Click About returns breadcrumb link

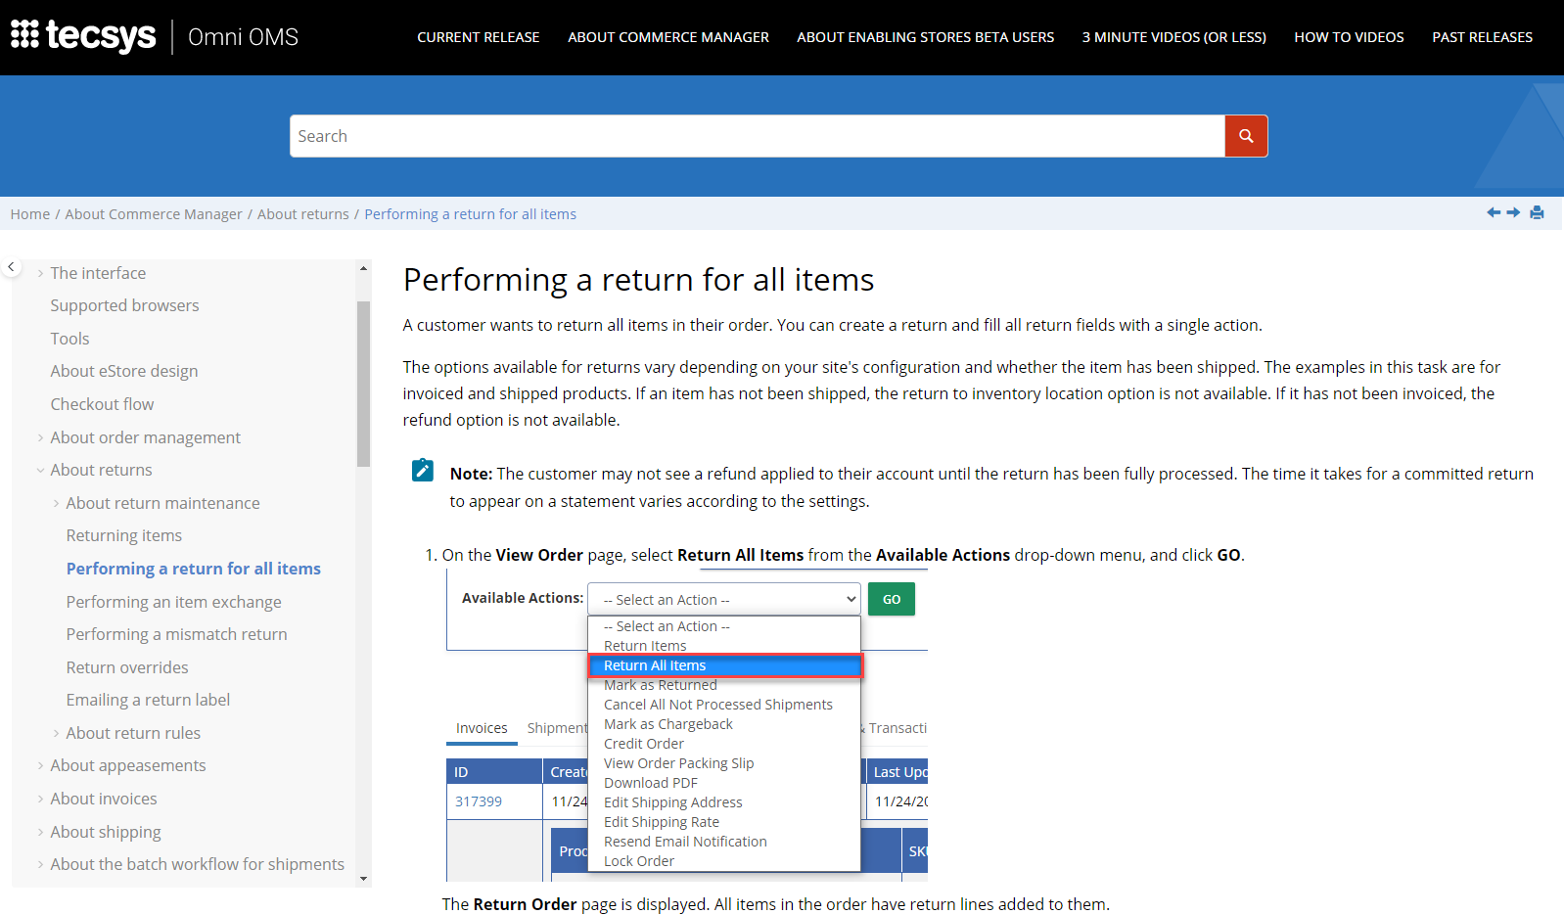(x=303, y=214)
